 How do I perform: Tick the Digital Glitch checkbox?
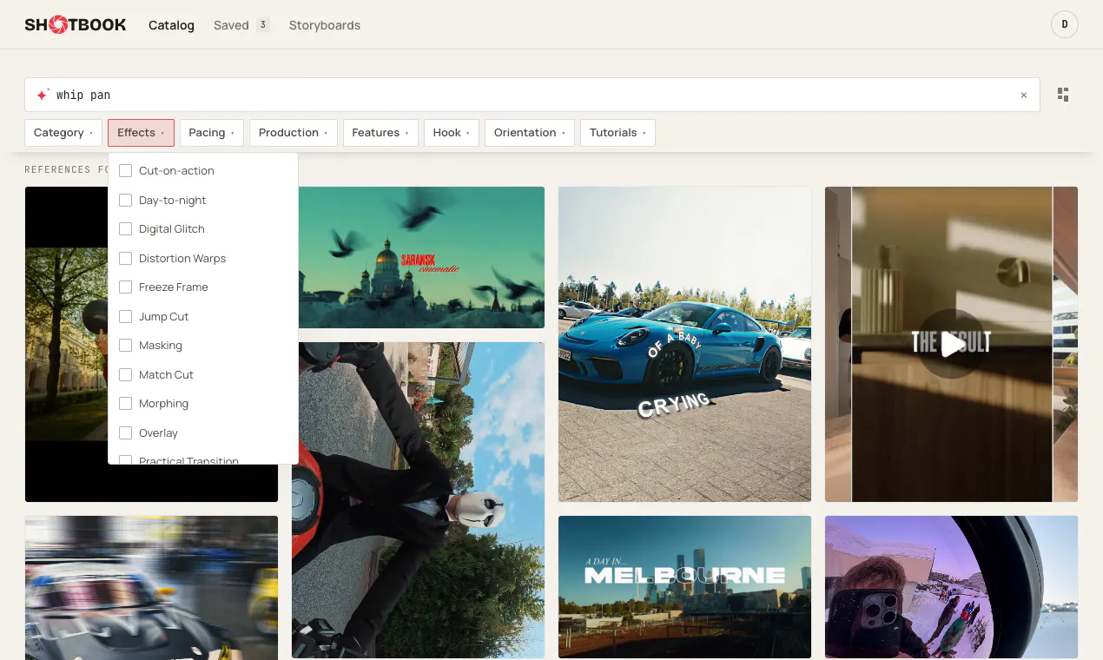coord(125,229)
